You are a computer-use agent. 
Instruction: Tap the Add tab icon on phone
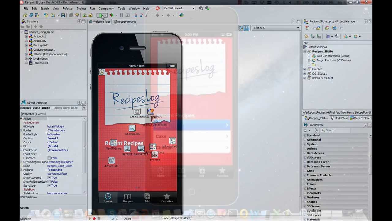(x=147, y=198)
